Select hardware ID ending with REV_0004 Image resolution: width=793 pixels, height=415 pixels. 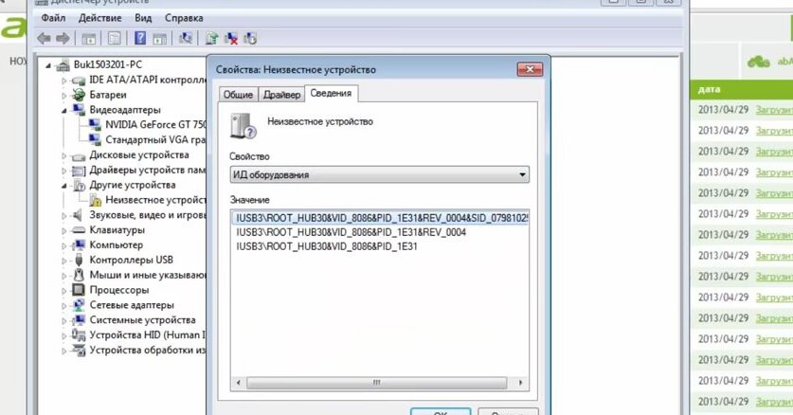(351, 232)
